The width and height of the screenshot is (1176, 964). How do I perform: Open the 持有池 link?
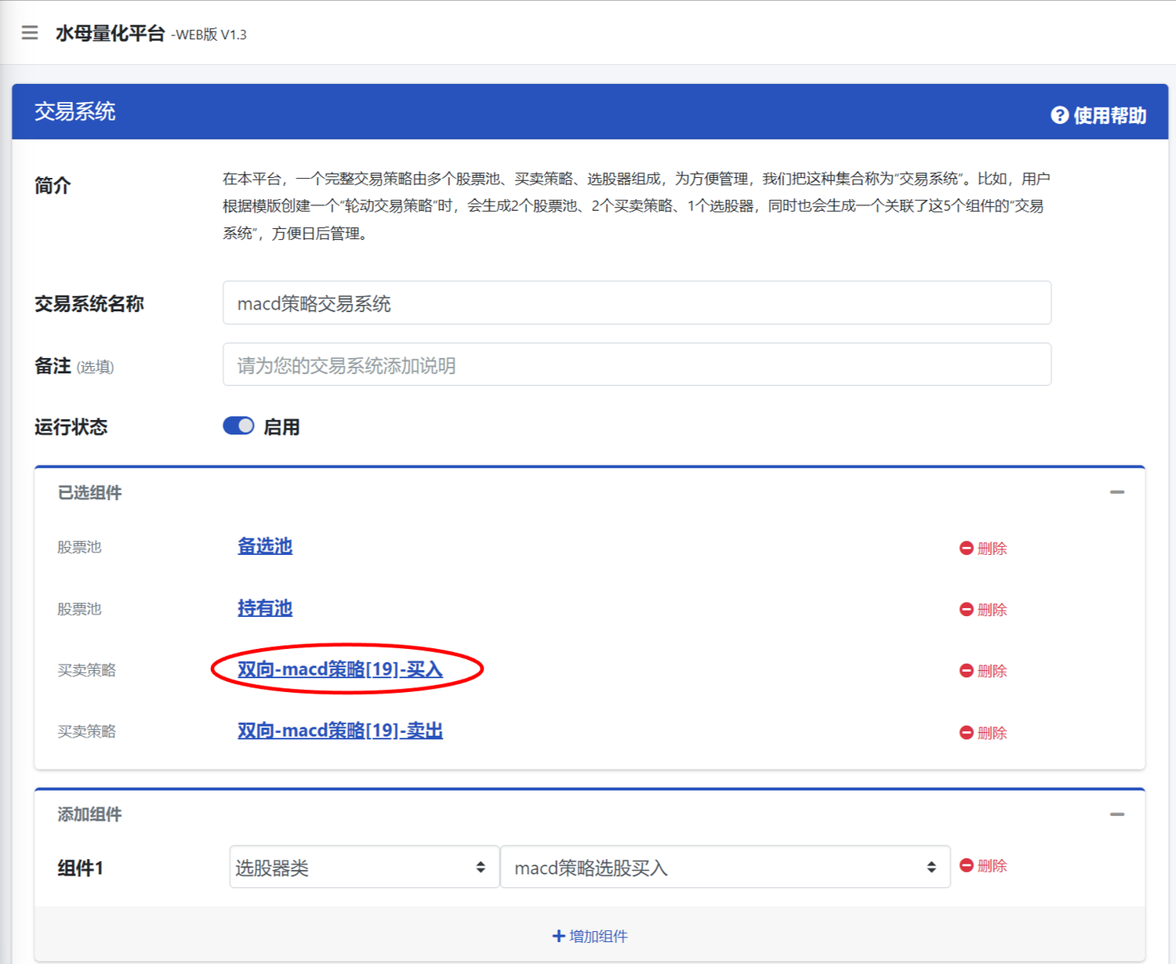[265, 608]
